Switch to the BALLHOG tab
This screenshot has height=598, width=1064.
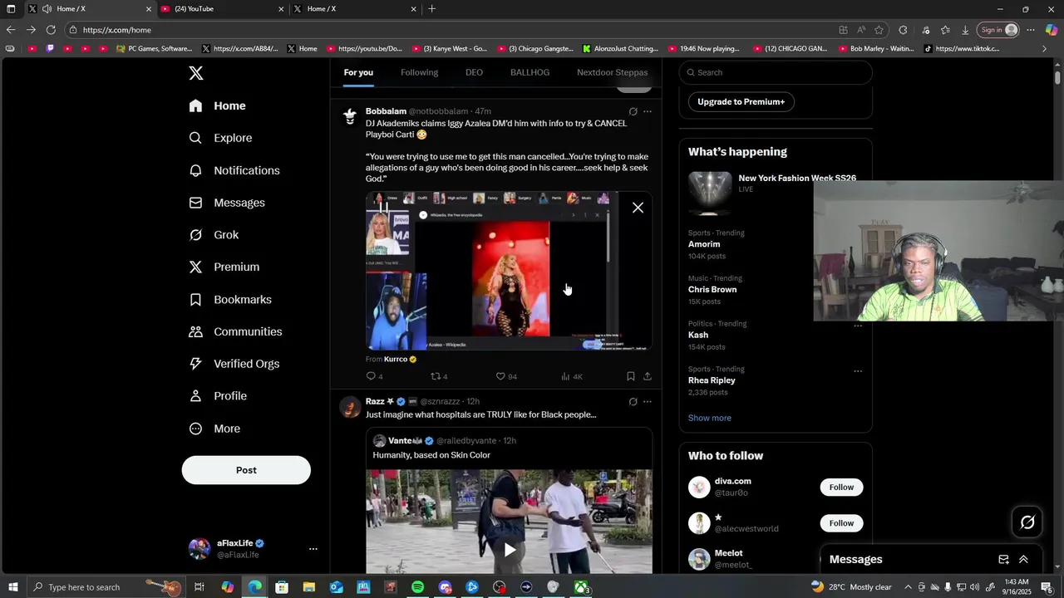pyautogui.click(x=530, y=72)
